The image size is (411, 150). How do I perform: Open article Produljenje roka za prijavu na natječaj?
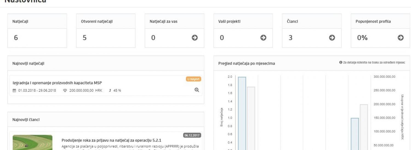[x=112, y=140]
